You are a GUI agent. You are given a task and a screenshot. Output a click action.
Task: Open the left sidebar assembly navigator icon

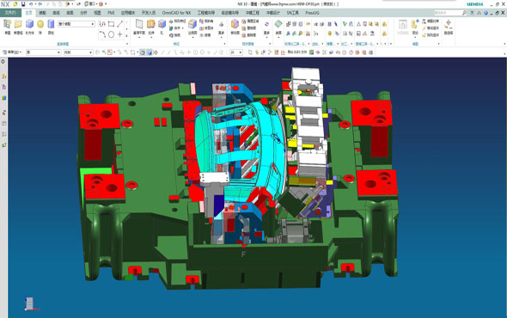(4, 76)
